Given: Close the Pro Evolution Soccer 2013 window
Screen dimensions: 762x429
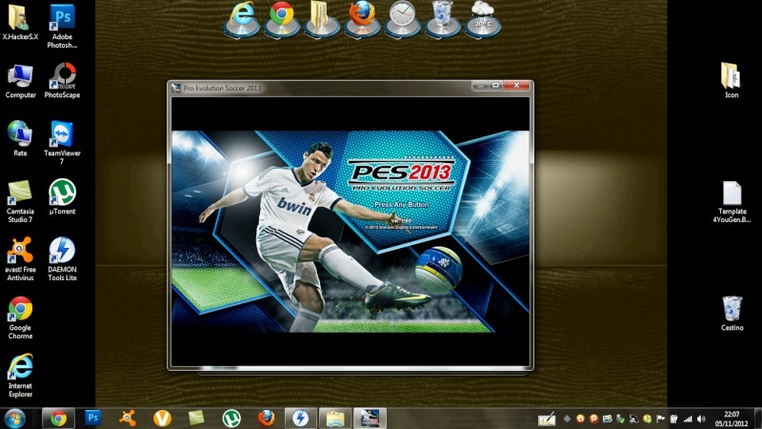Looking at the screenshot, I should 516,86.
